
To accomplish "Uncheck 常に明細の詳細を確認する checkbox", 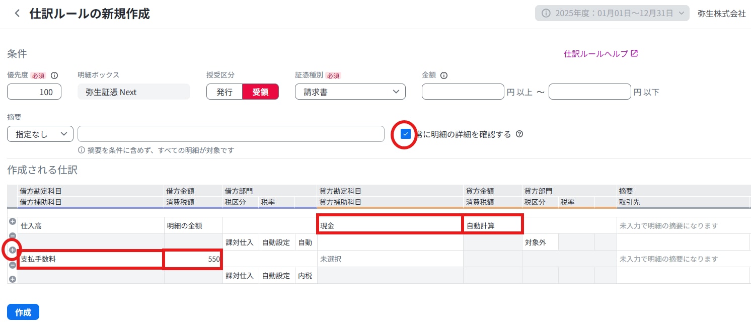I will 406,134.
